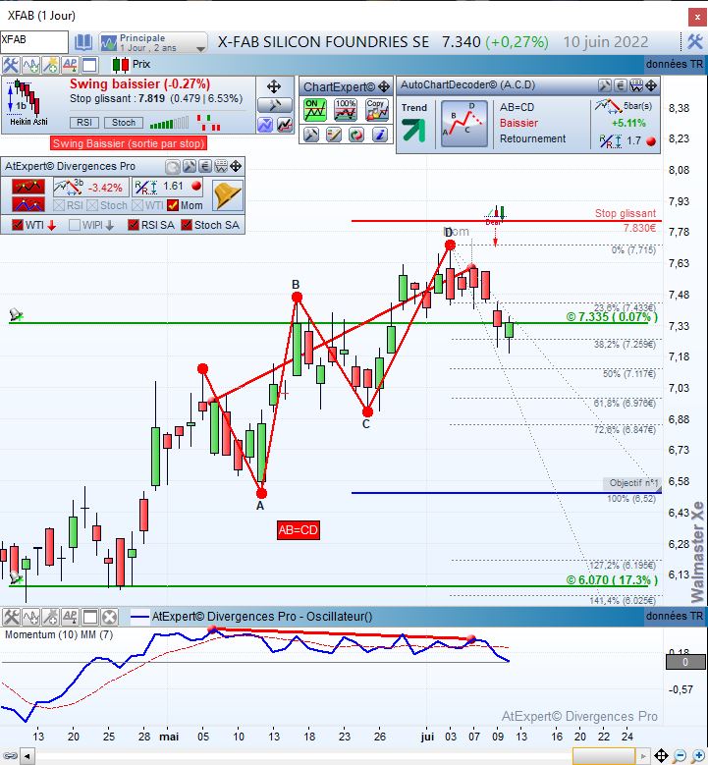The width and height of the screenshot is (708, 765).
Task: Open Divergences Pro hammer settings icon
Action: pos(189,167)
